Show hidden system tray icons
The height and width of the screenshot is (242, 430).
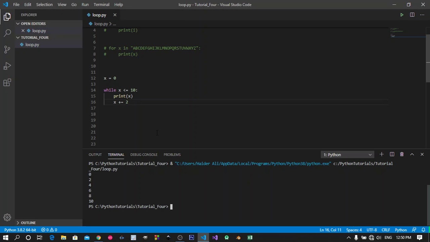click(348, 238)
